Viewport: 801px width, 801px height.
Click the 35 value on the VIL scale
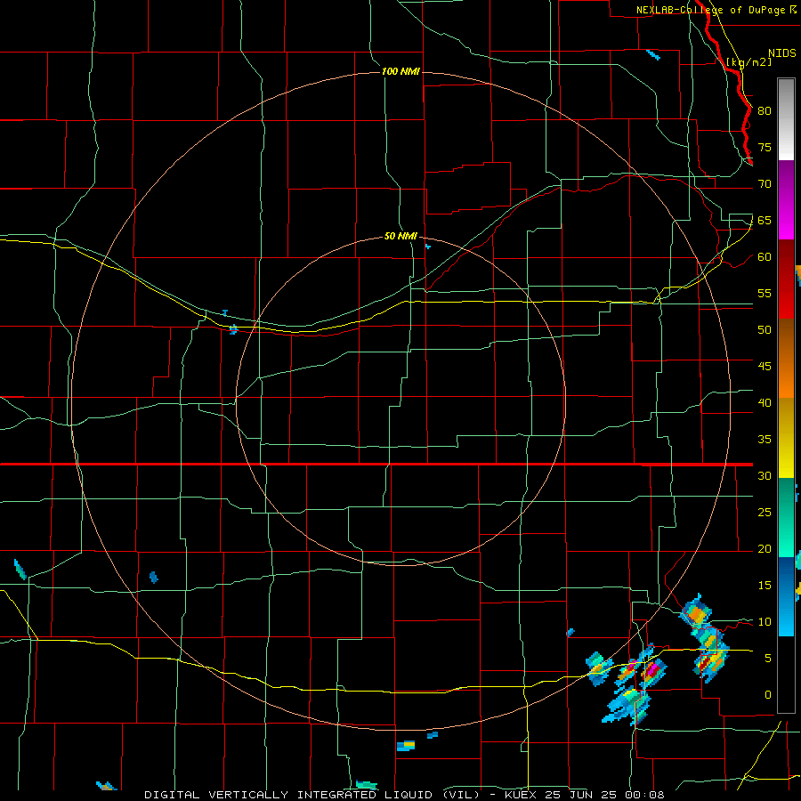pos(765,440)
